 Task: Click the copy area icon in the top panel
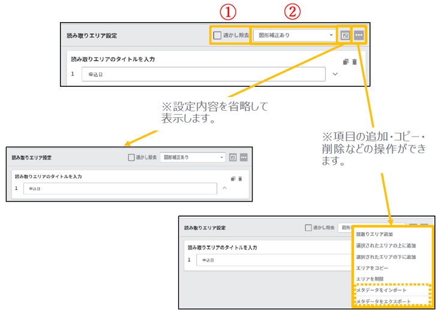click(x=346, y=62)
